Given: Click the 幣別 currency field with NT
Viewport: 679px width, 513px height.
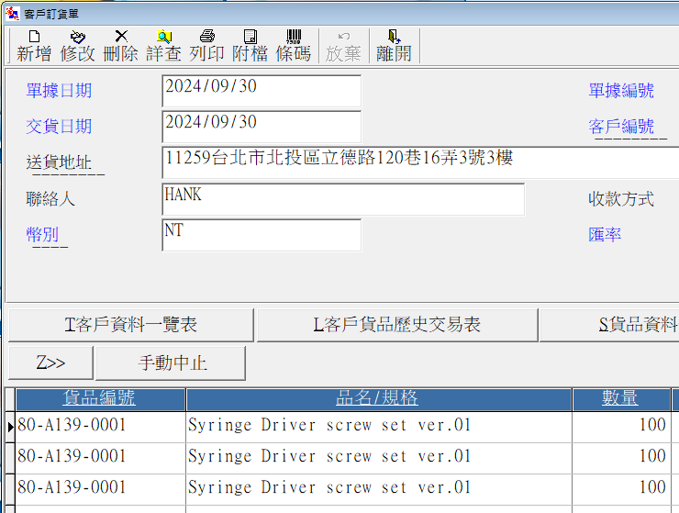Looking at the screenshot, I should (261, 235).
